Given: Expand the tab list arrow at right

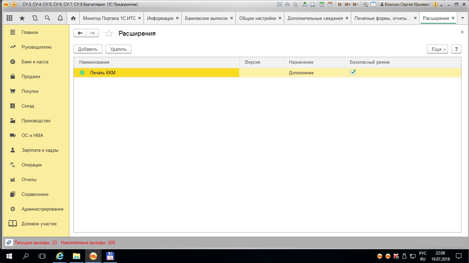Looking at the screenshot, I should [462, 18].
